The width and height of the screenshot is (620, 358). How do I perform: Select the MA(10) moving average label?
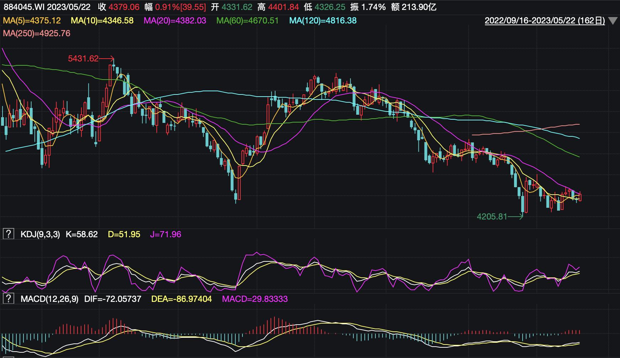102,21
